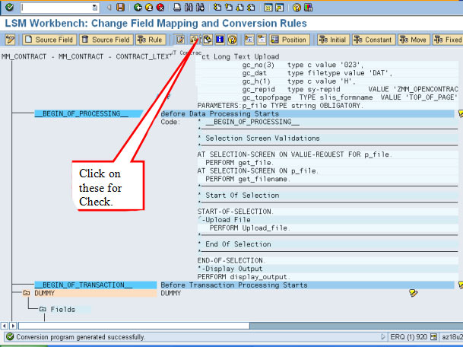The image size is (463, 347).
Task: Click the DUMMY row note icon
Action: pos(414,293)
